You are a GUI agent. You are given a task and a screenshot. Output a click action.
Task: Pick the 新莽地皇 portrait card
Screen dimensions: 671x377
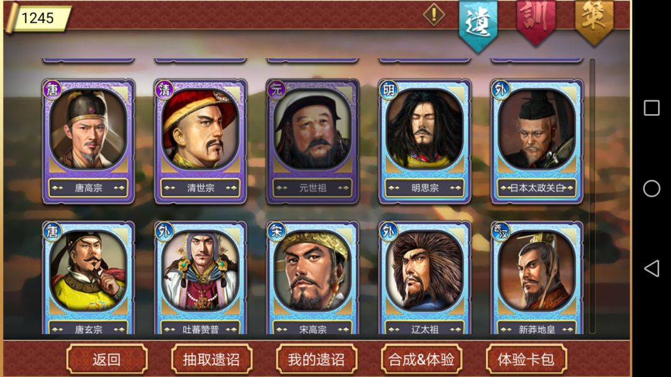click(537, 278)
